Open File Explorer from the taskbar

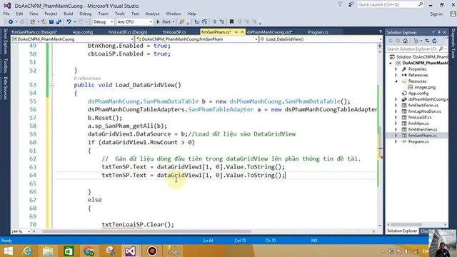click(48, 251)
